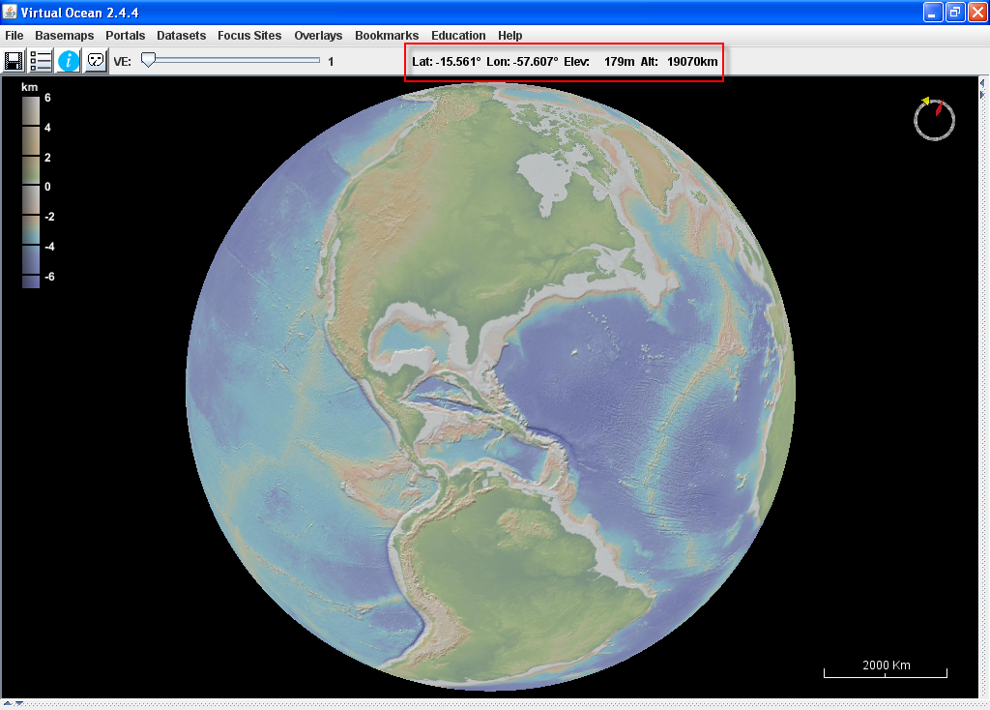Open the Education menu
The height and width of the screenshot is (710, 990).
458,35
